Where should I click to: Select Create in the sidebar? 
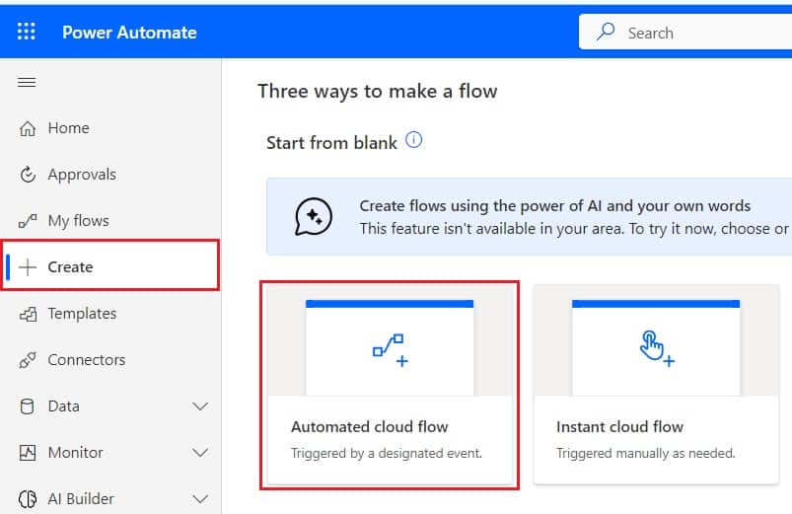tap(110, 265)
